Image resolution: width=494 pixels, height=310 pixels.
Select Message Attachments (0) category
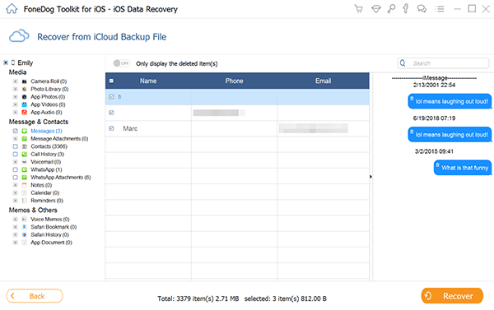click(59, 139)
